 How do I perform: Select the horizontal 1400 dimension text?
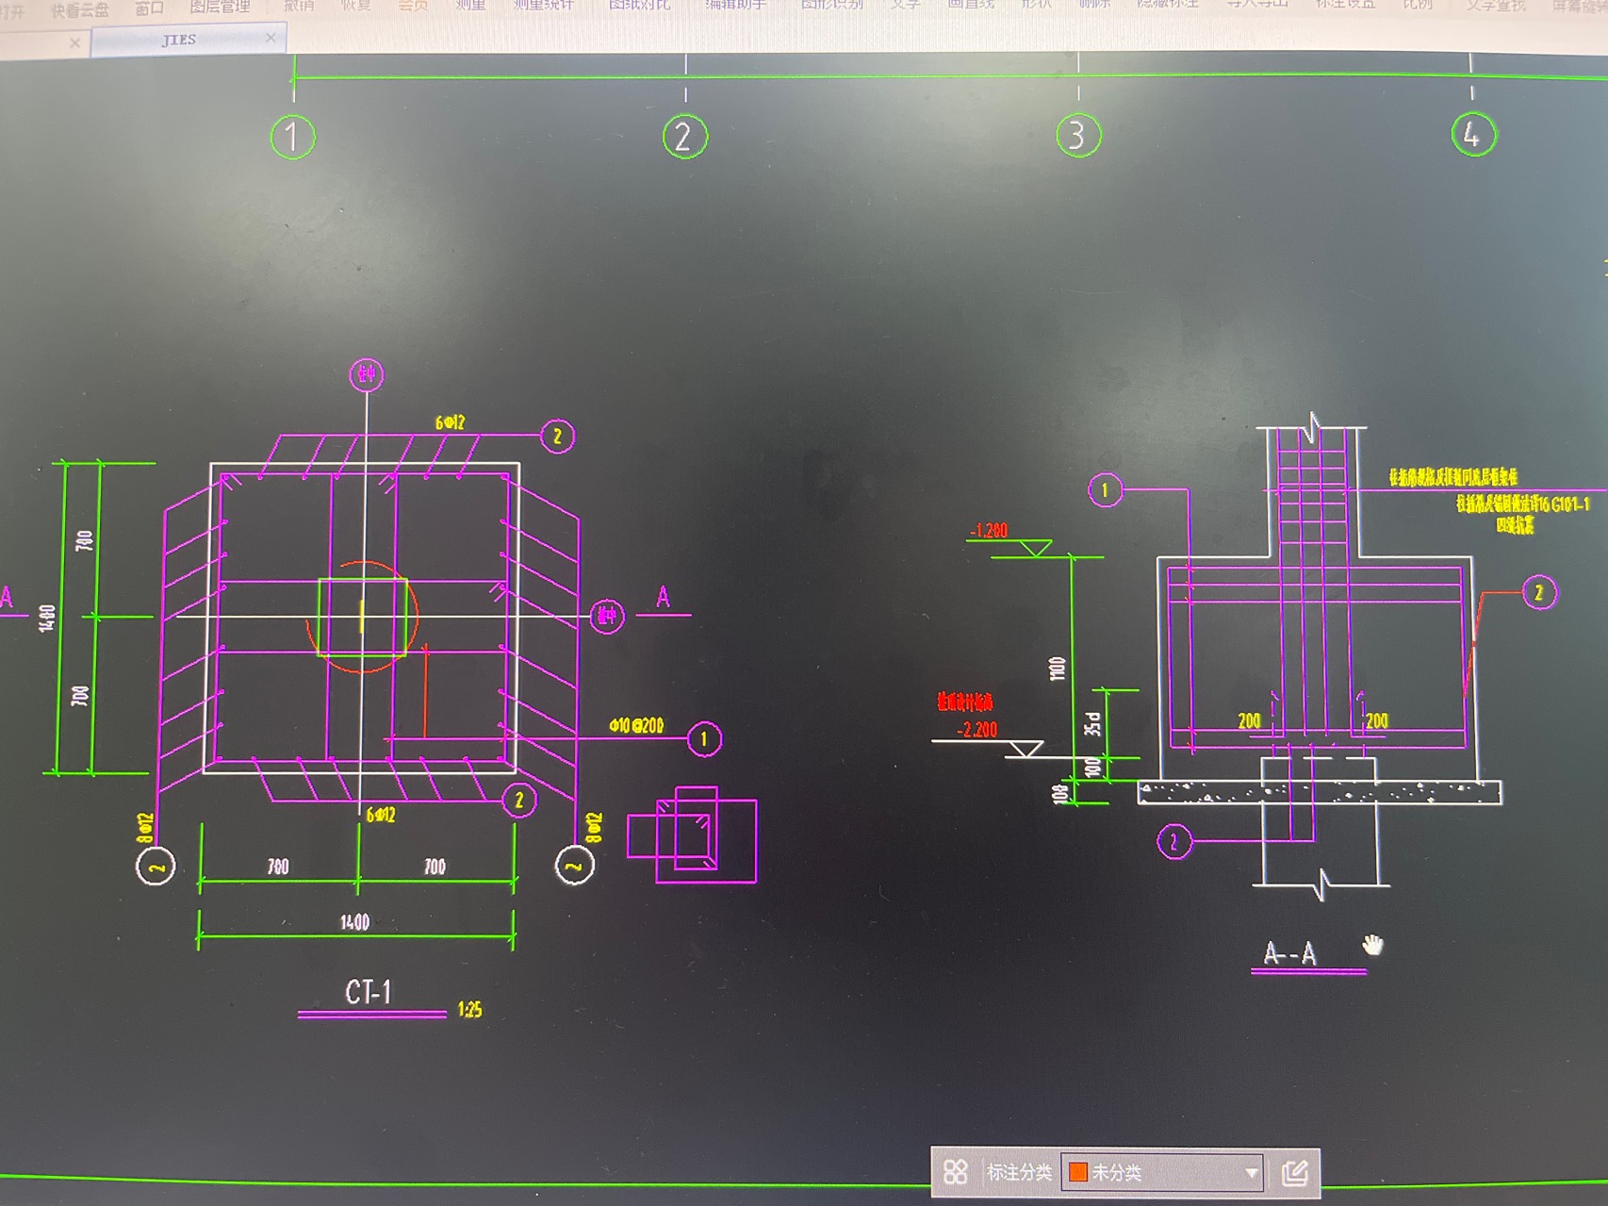[x=354, y=922]
